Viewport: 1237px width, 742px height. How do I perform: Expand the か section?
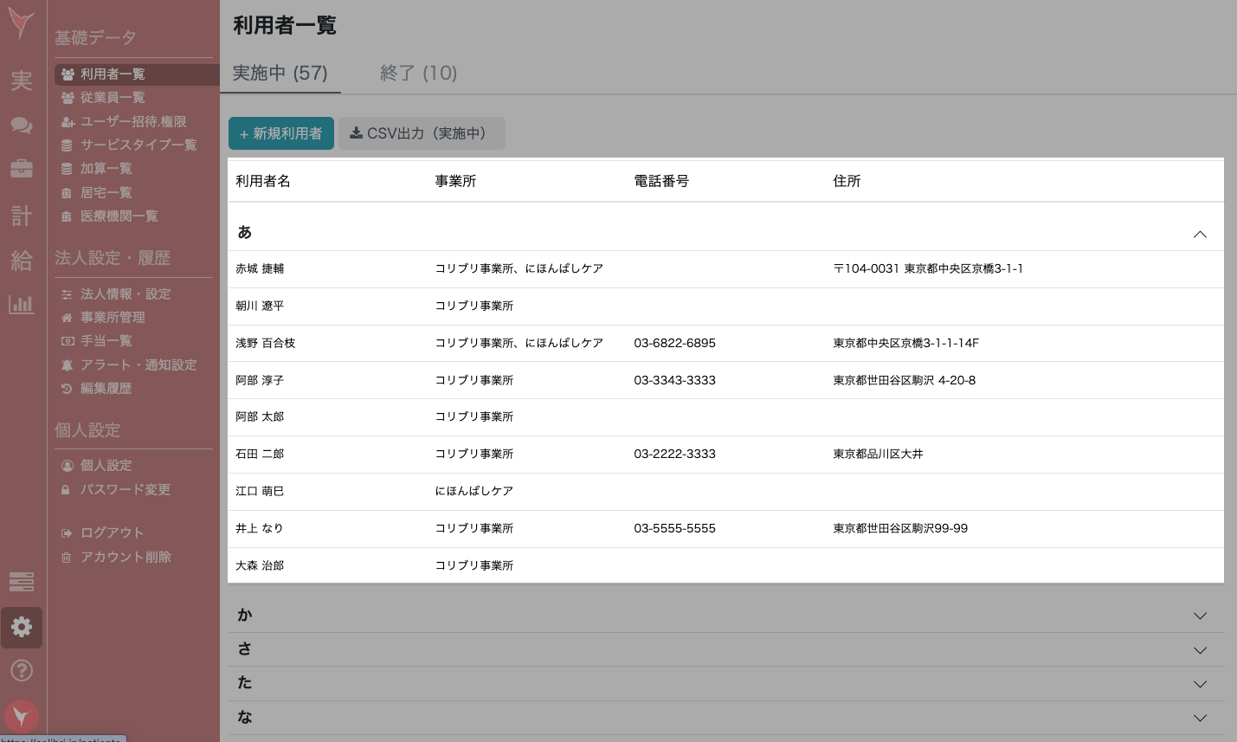(x=1200, y=615)
